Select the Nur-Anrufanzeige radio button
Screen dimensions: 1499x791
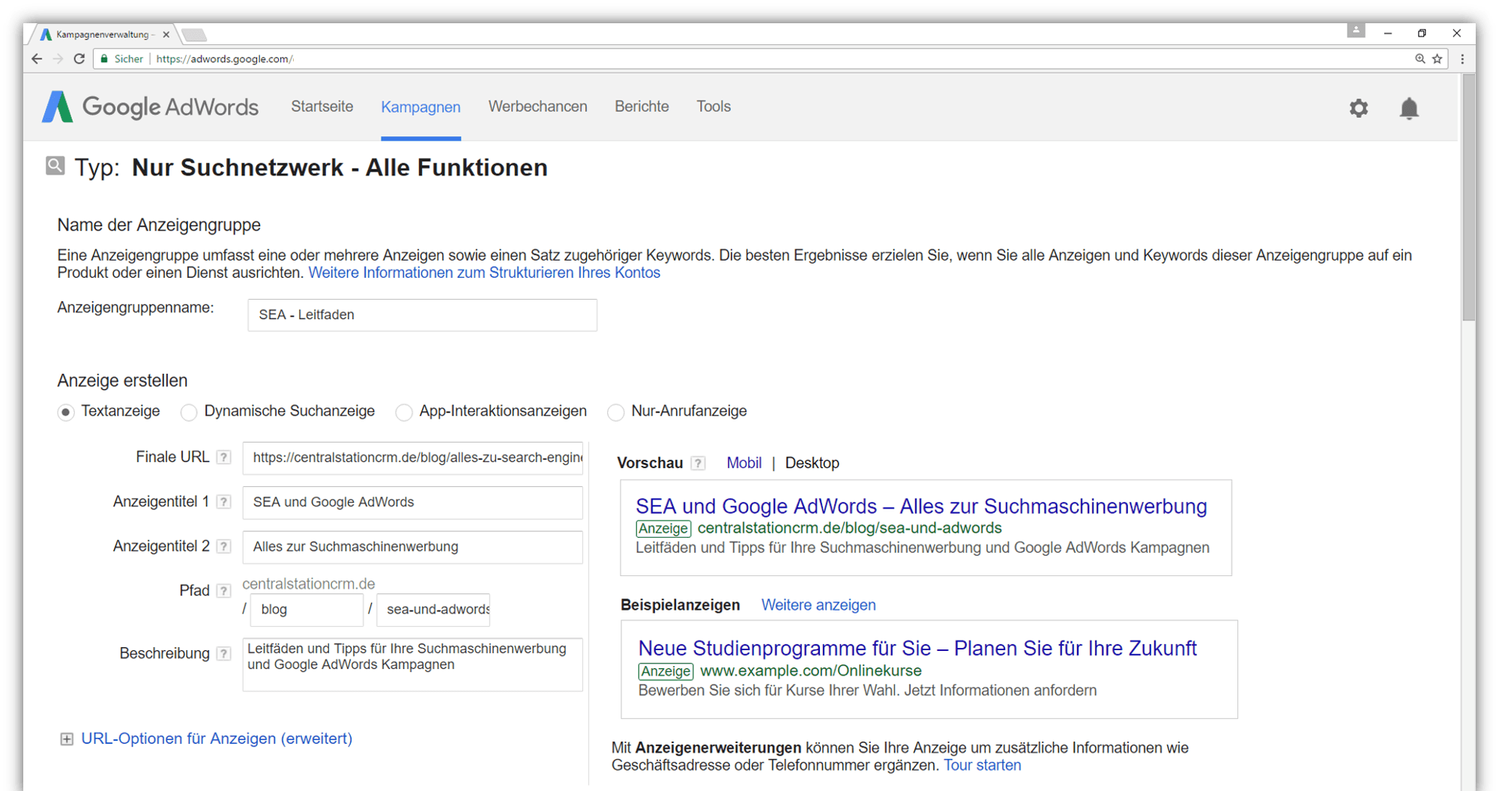point(615,412)
